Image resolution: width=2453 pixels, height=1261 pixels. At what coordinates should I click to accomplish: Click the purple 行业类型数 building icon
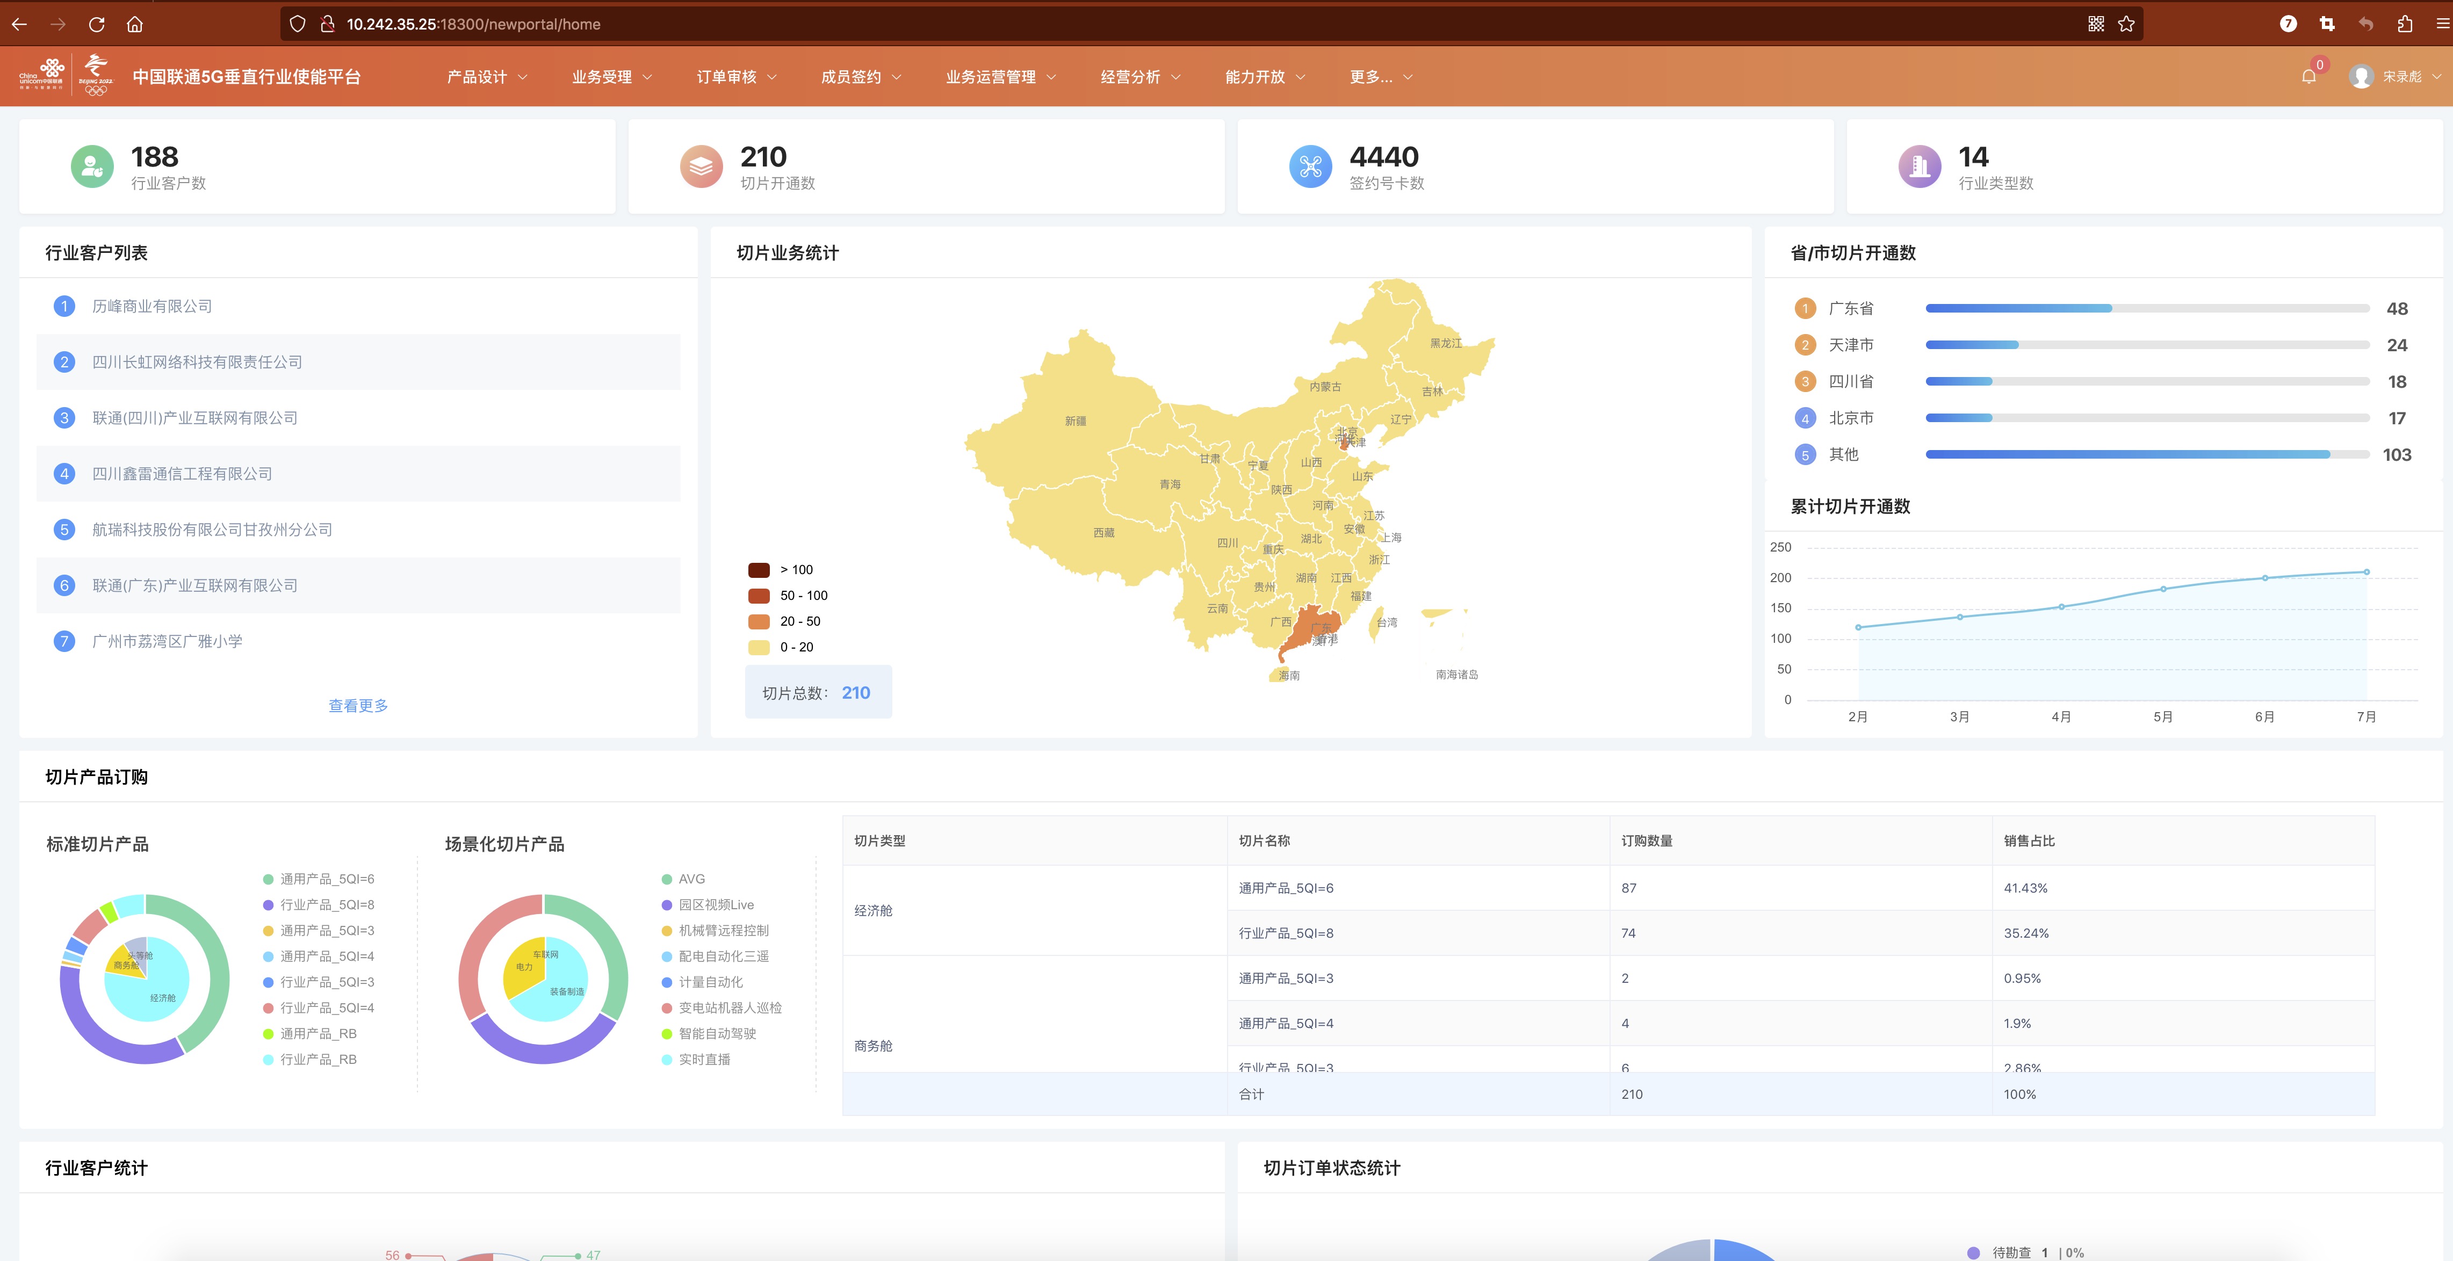tap(1920, 166)
